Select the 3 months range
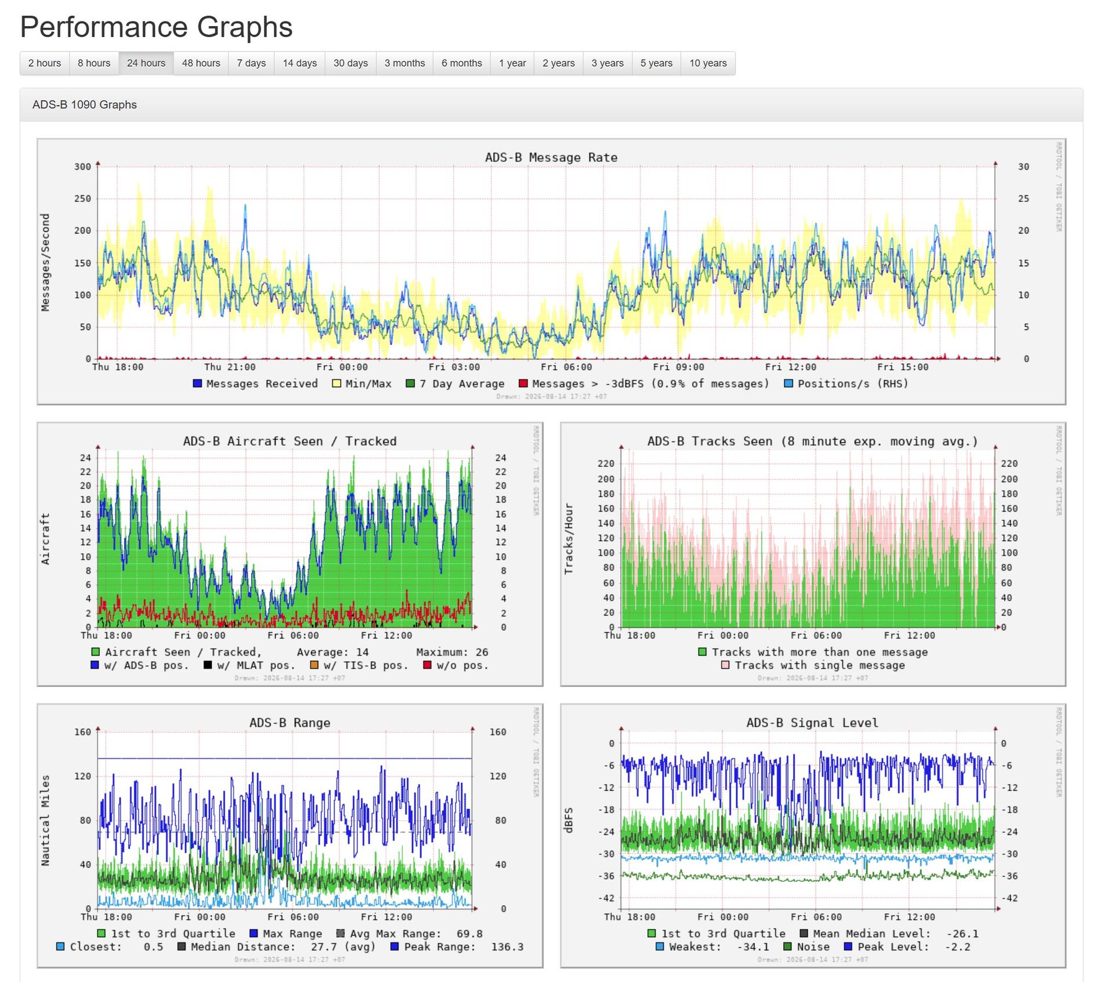The width and height of the screenshot is (1114, 982). tap(404, 63)
